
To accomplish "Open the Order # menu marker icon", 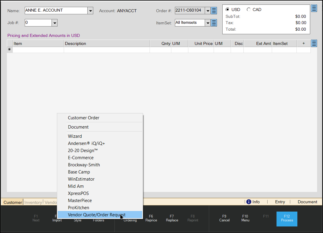I will coord(214,11).
